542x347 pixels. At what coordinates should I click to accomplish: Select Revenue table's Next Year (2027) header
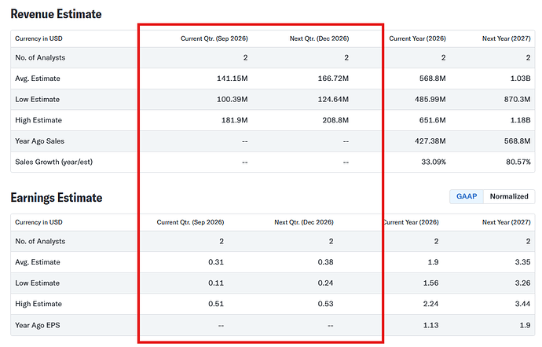pyautogui.click(x=506, y=38)
